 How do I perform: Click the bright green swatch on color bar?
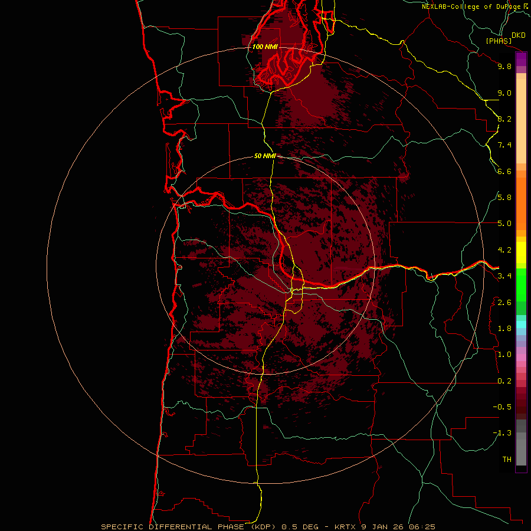click(x=521, y=284)
